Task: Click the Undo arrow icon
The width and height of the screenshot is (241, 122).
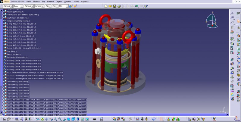Action: [x=136, y=6]
